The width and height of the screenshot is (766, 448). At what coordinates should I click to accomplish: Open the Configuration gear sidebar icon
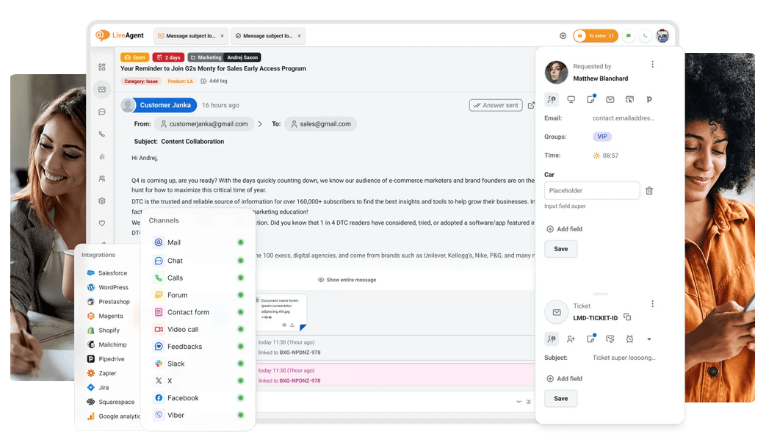point(101,200)
